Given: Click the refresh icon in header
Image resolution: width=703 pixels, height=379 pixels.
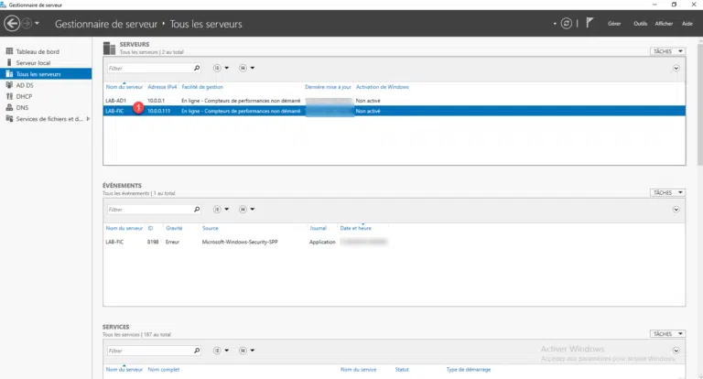Looking at the screenshot, I should pos(568,23).
